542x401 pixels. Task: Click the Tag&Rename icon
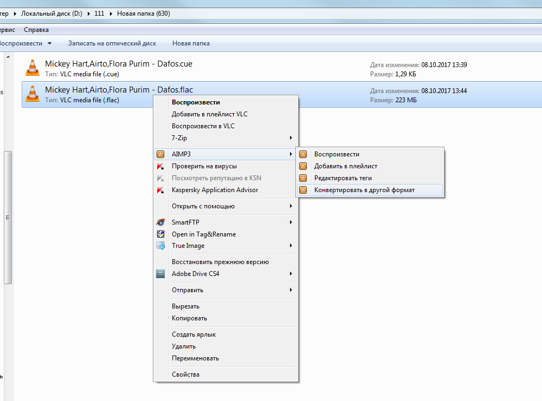(x=160, y=234)
